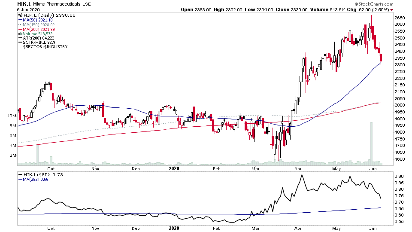The image size is (412, 232).
Task: Click the red down-arrow change indicator
Action: [x=391, y=10]
